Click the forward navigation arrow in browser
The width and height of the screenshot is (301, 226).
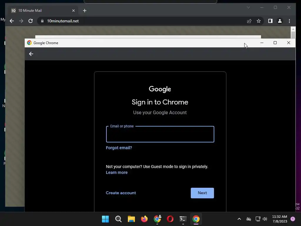click(x=21, y=21)
